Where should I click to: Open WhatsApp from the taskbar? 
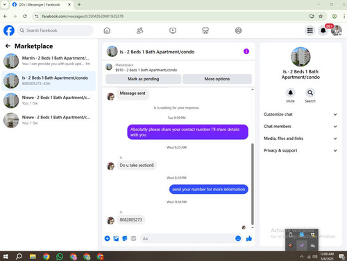(x=60, y=256)
